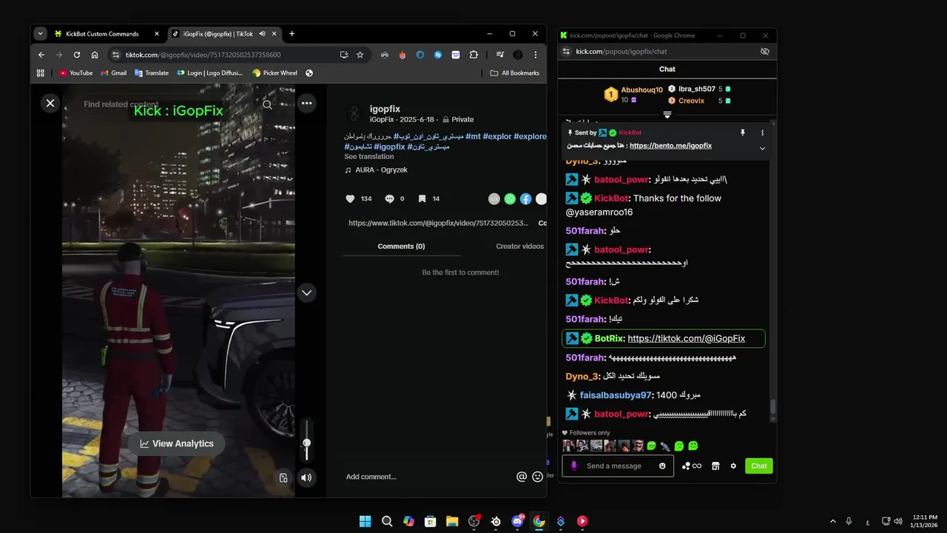
Task: Open the Gmail bookmark
Action: 113,73
